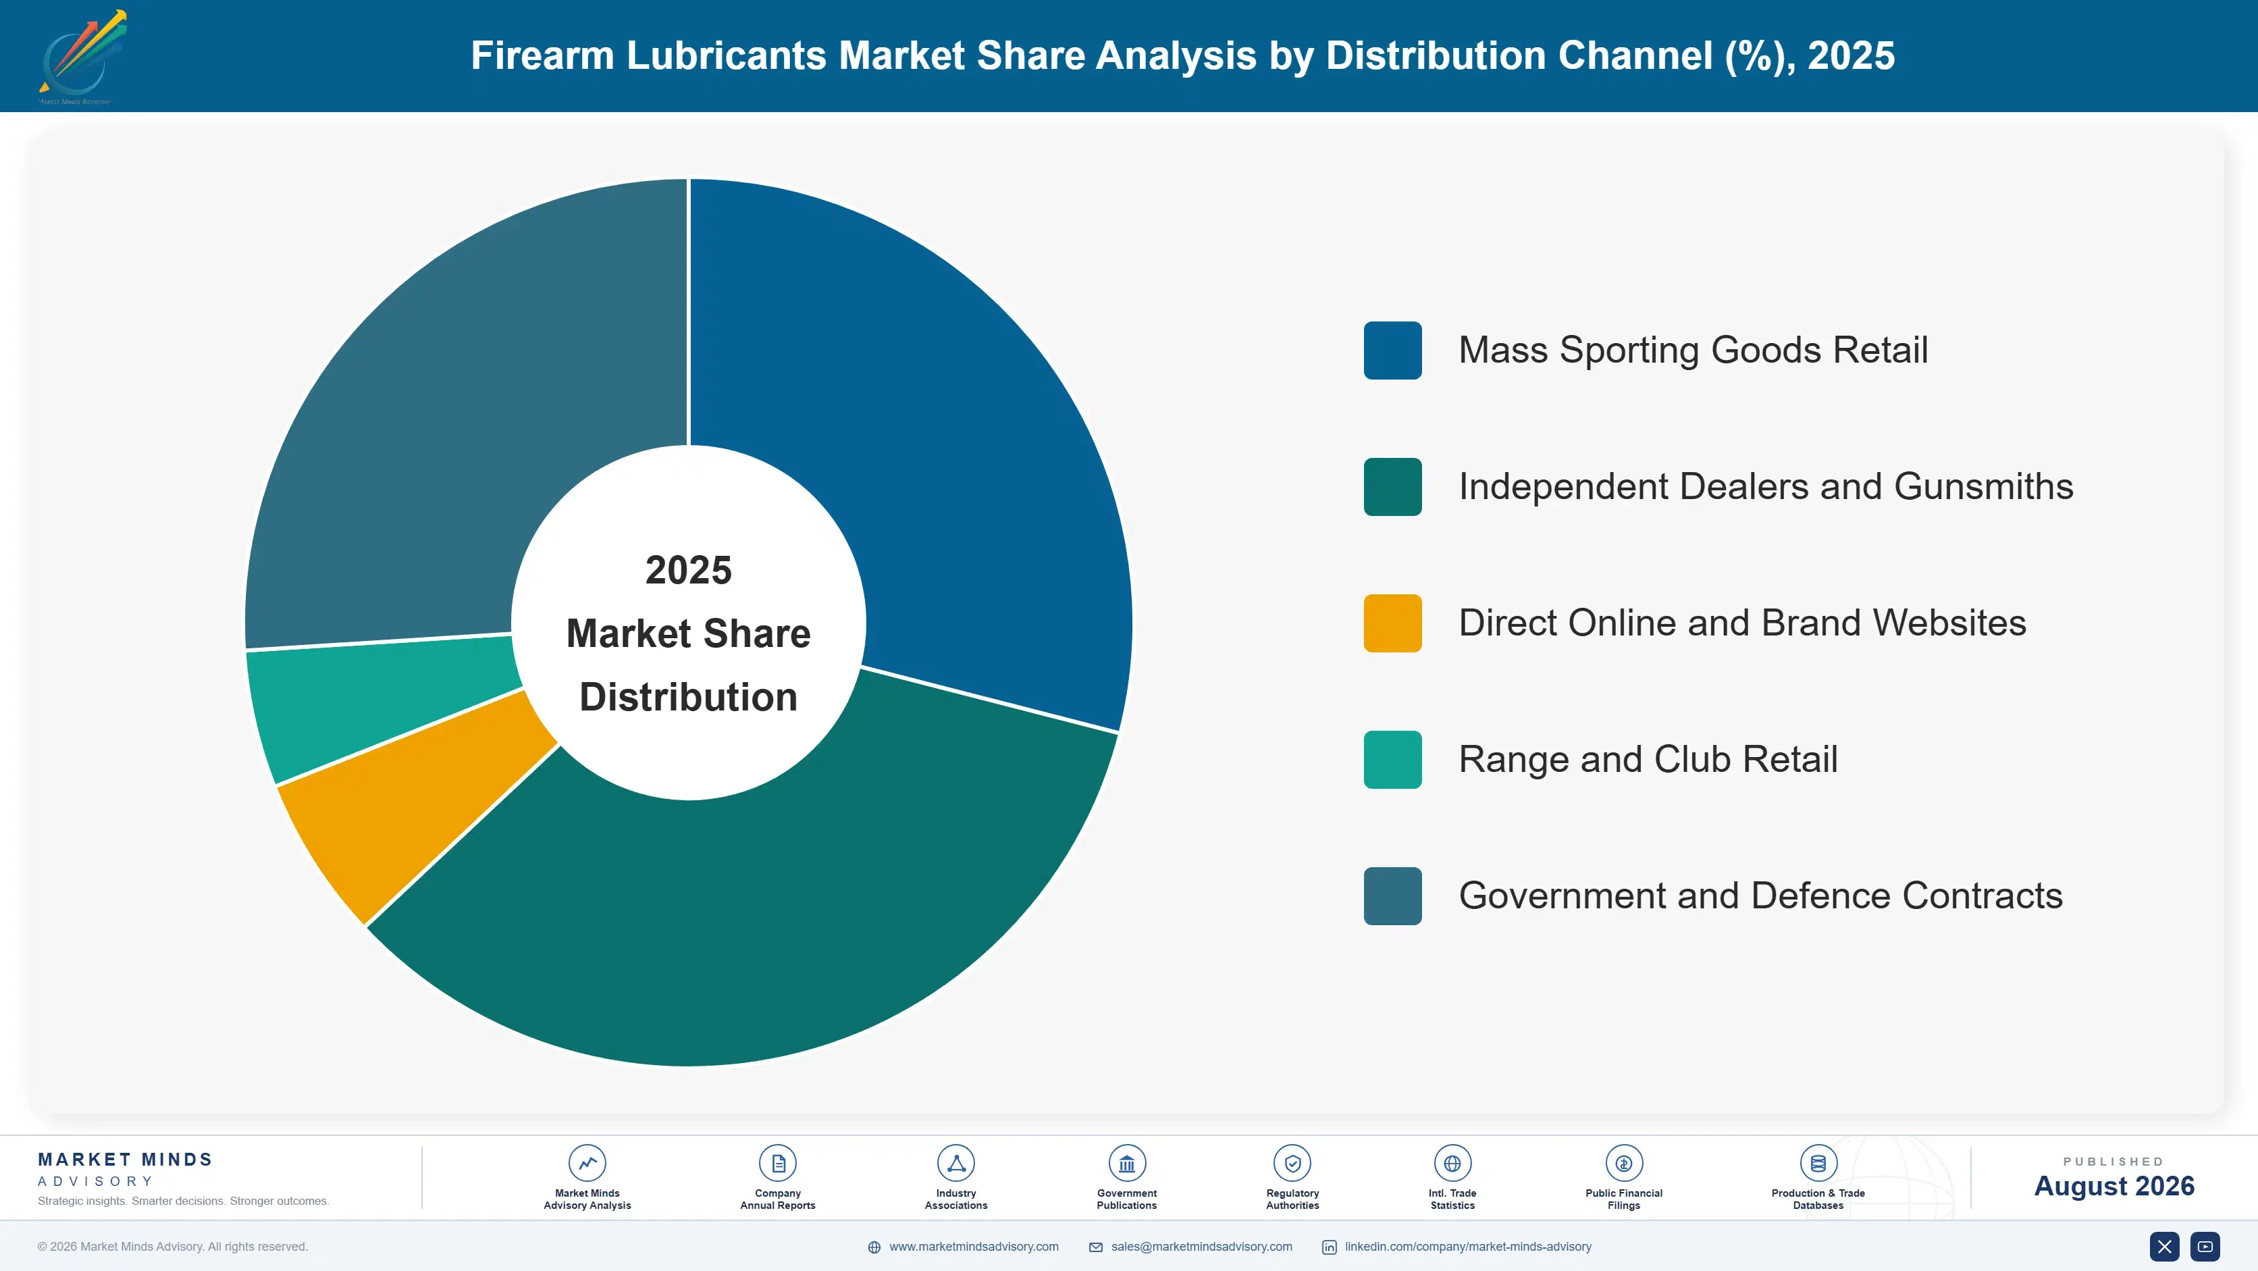Click the Government and Defence Contracts legend swatch
Screen dimensions: 2258x1271
(1392, 896)
